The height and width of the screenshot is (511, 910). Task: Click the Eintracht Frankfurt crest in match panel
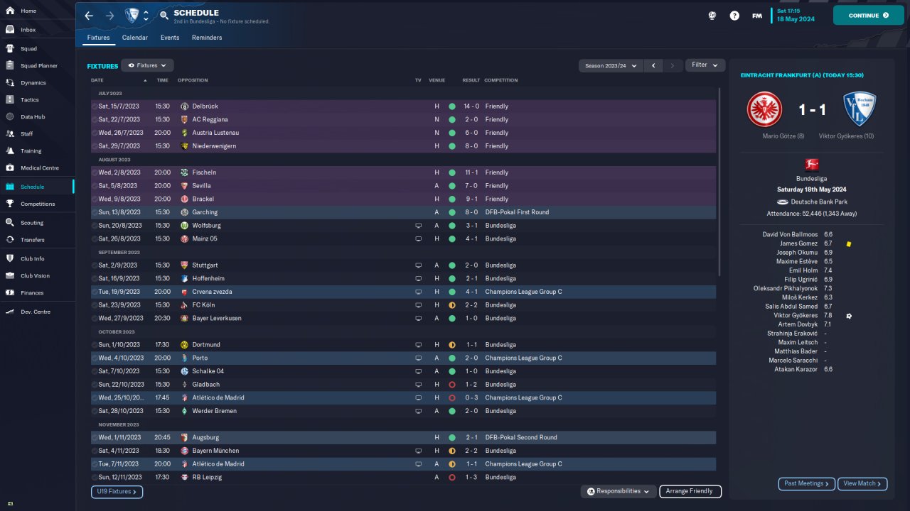(x=764, y=109)
